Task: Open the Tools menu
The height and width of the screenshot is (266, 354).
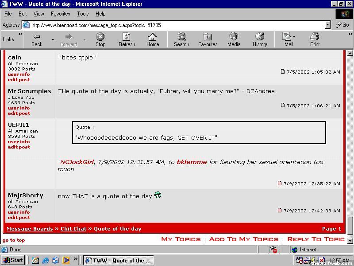Action: pos(83,14)
